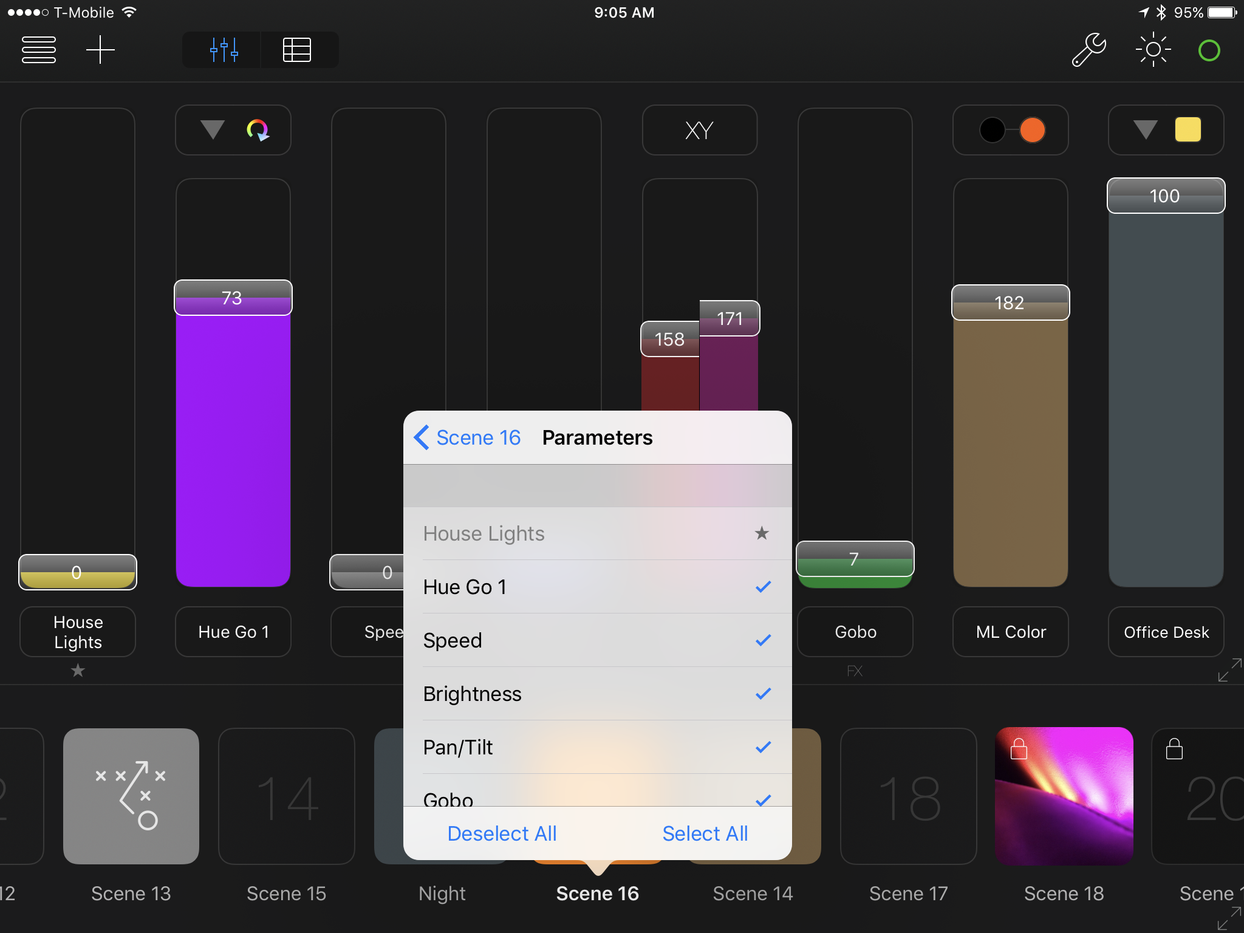This screenshot has height=933, width=1244.
Task: Tap the ML Color black-to-orange swatch button
Action: point(1011,130)
